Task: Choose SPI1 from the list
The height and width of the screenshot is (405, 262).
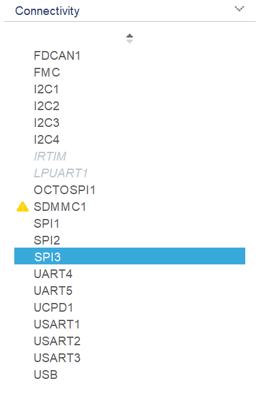Action: tap(47, 223)
